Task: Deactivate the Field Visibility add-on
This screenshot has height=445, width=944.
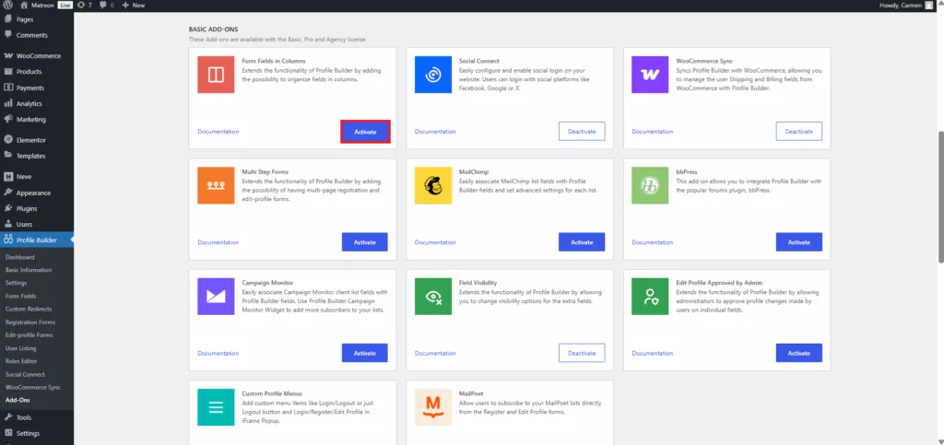Action: (x=582, y=353)
